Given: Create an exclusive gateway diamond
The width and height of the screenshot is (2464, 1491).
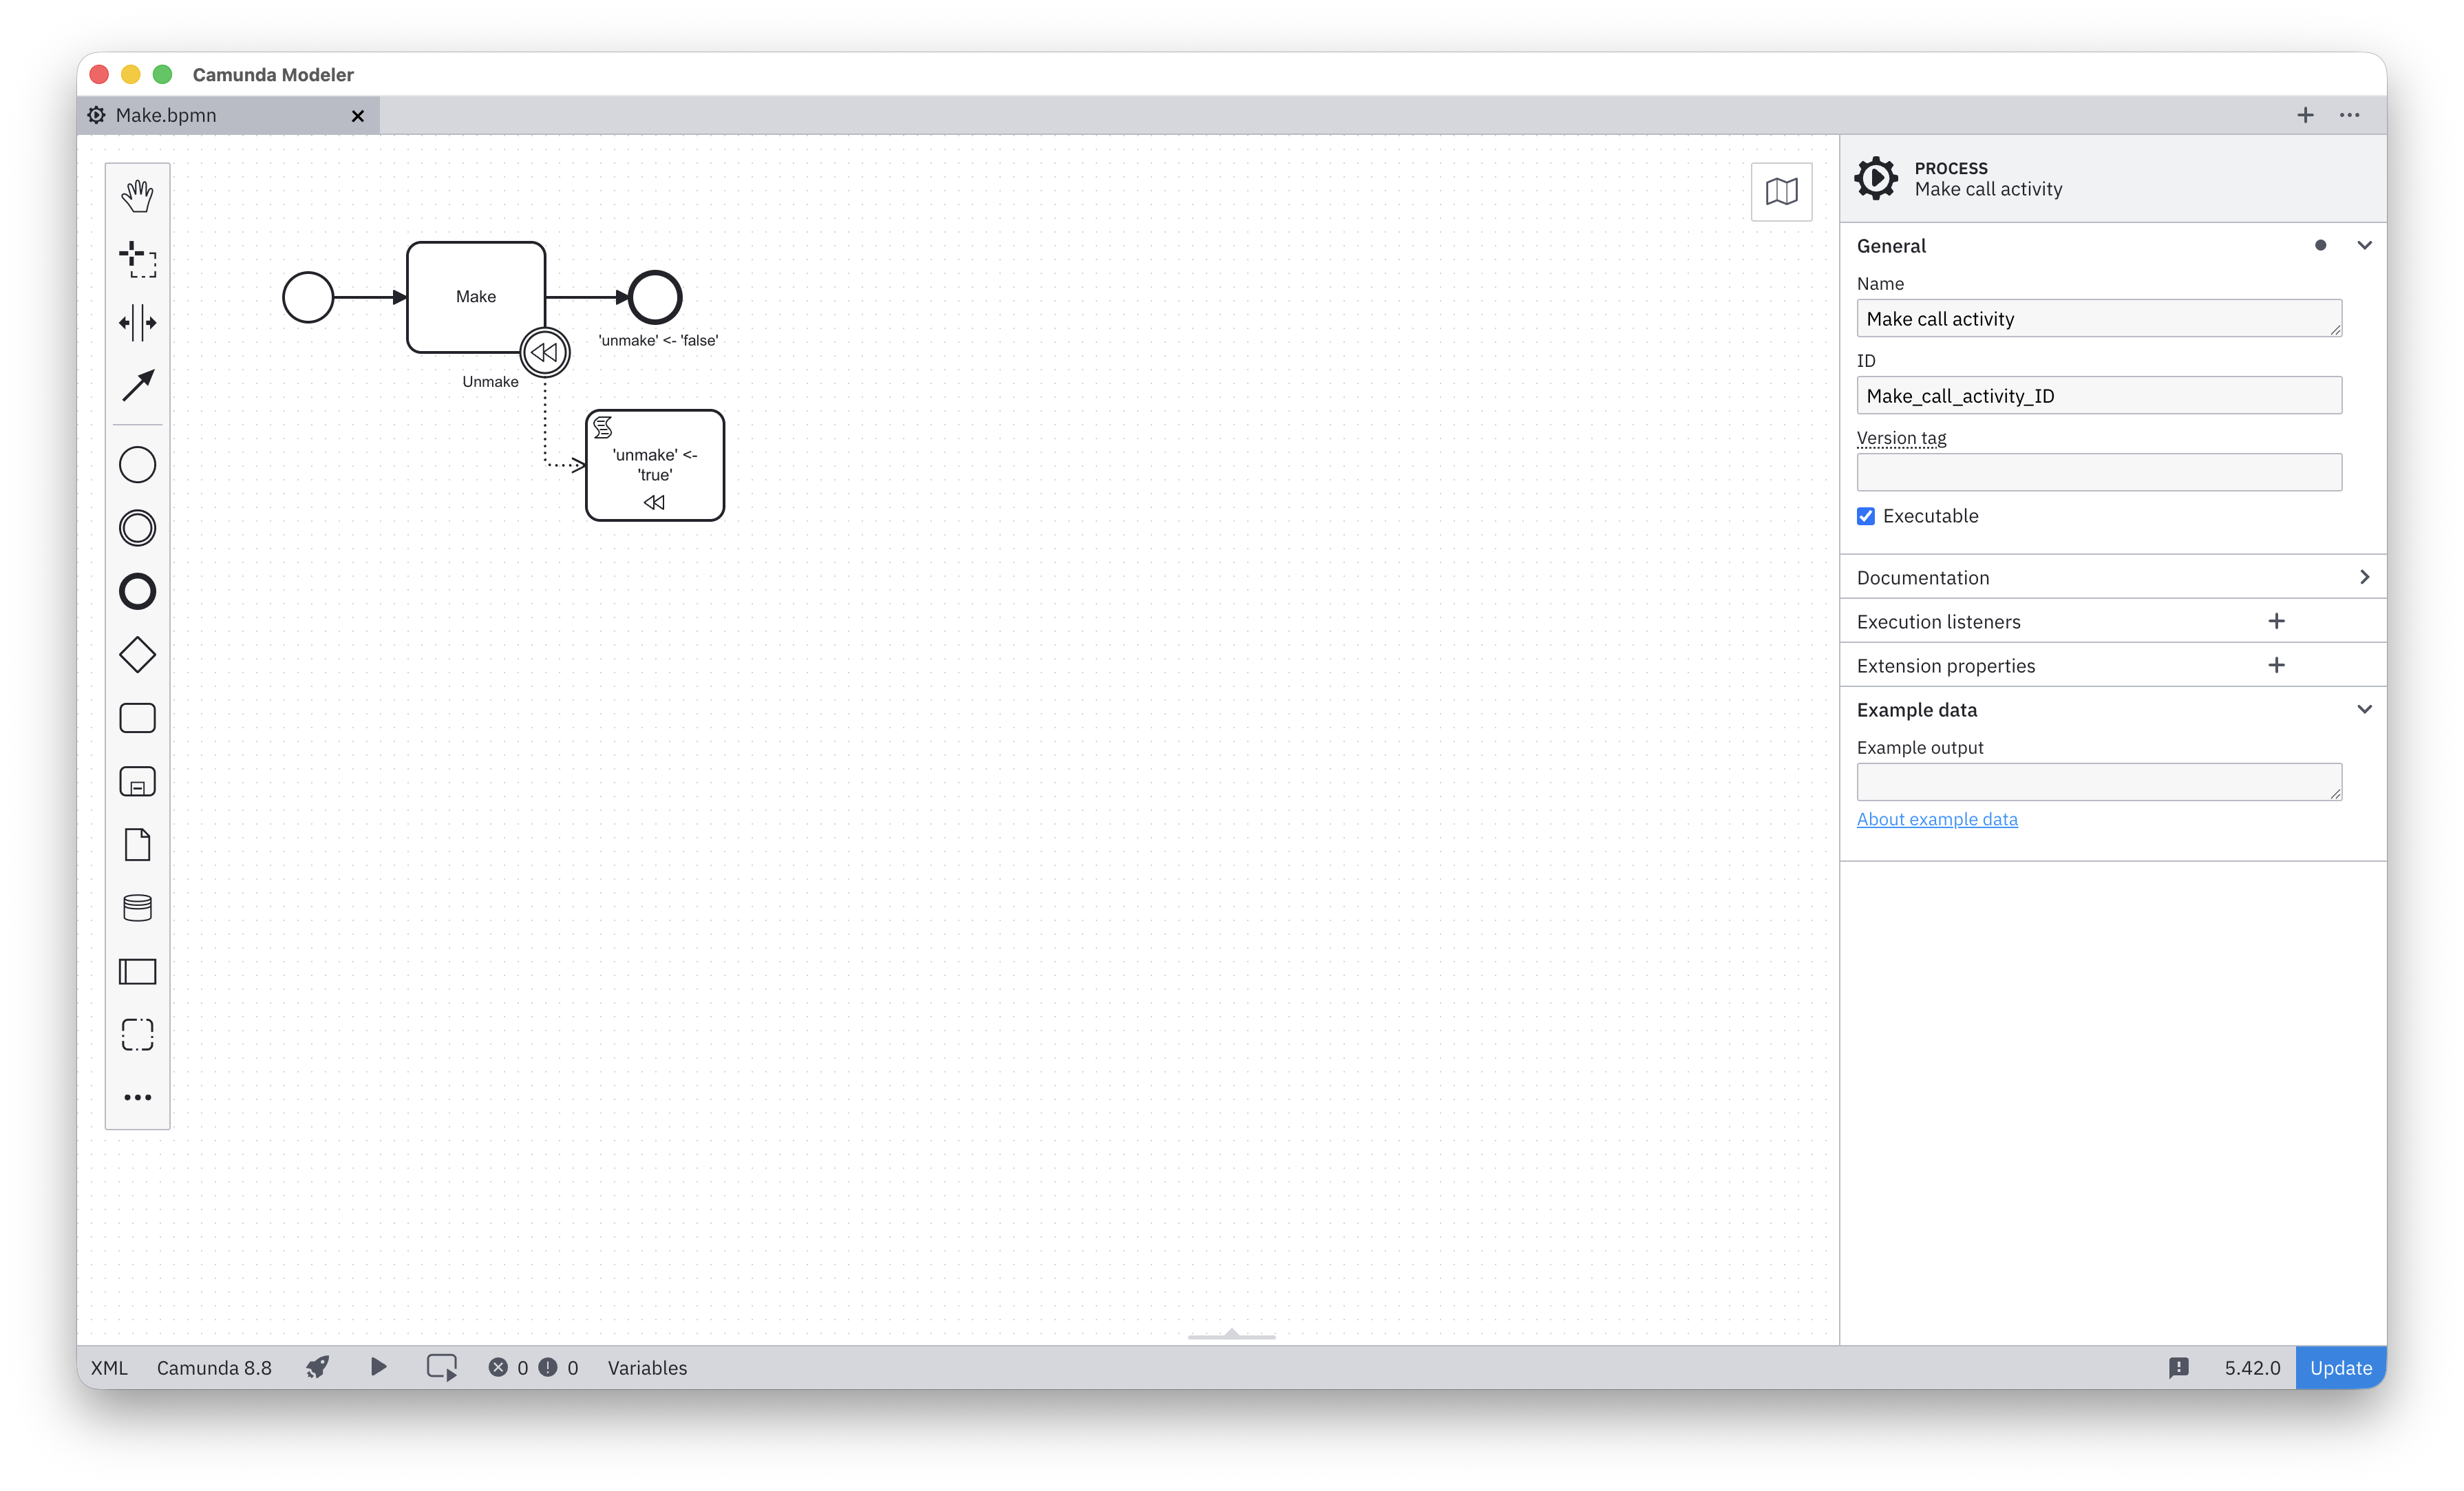Looking at the screenshot, I should coord(137,655).
